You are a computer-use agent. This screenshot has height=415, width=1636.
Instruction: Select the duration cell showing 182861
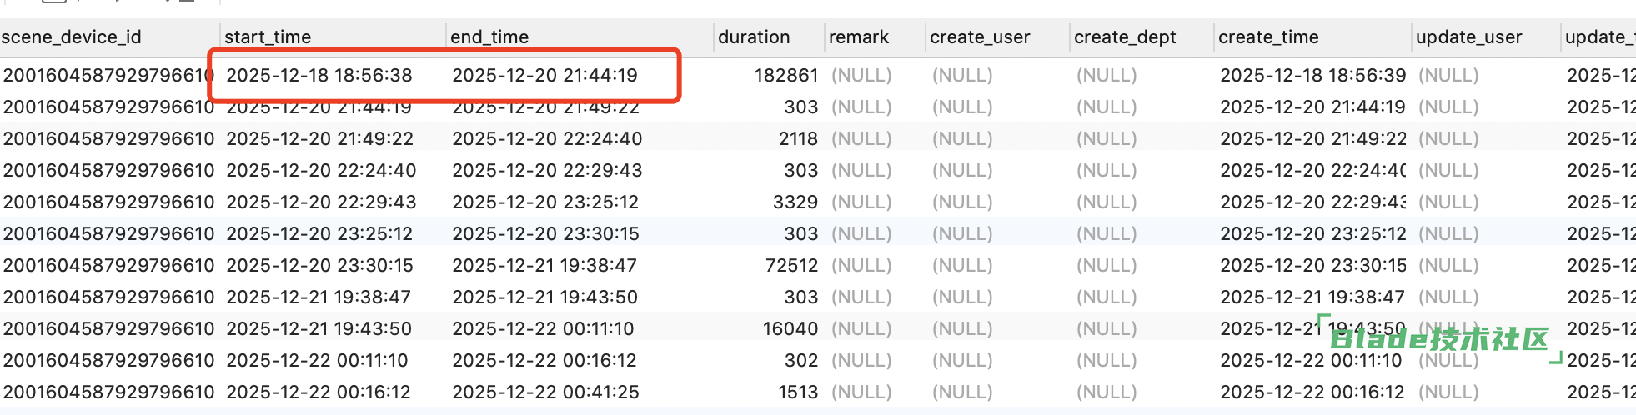pos(785,76)
